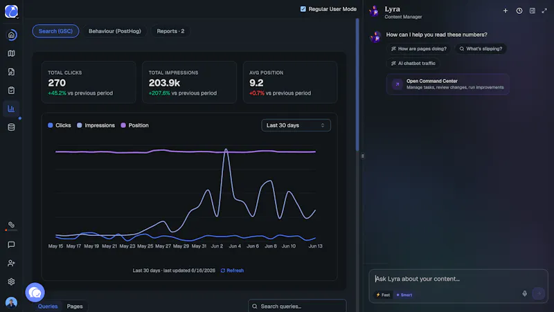Toggle the Position series in chart legend

click(x=134, y=125)
